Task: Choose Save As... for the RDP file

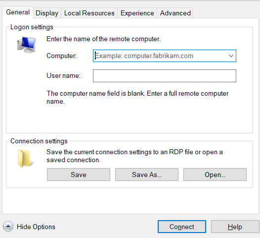Action: (x=147, y=175)
